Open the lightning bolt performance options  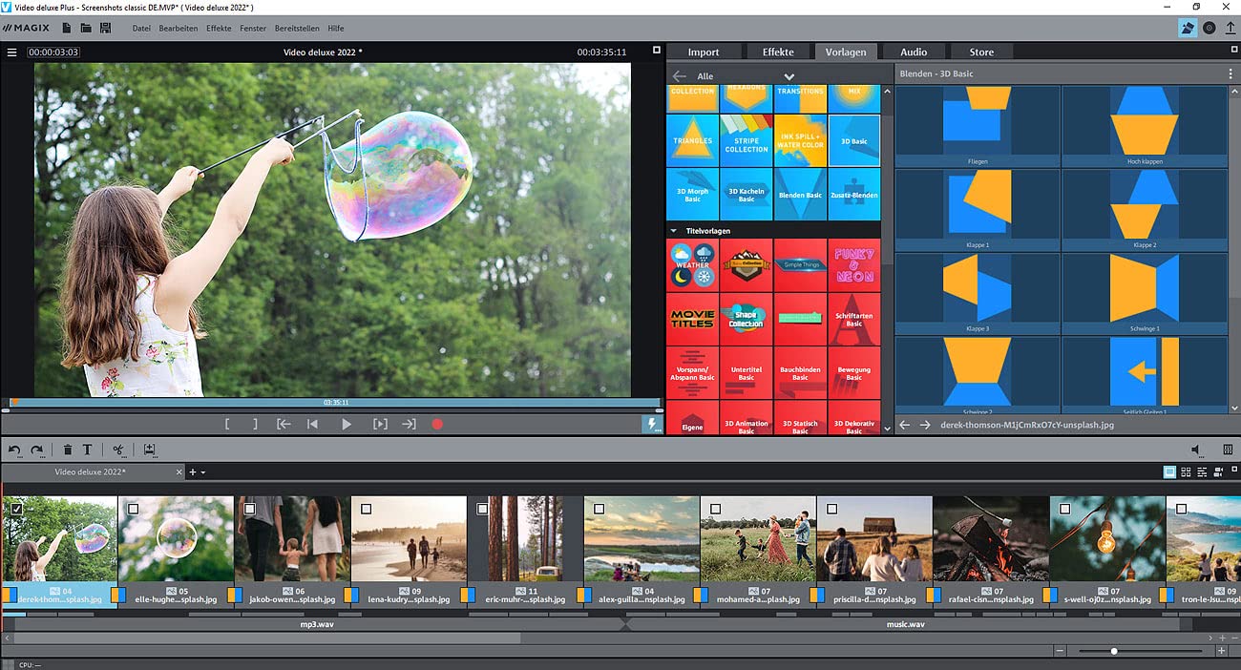[652, 425]
